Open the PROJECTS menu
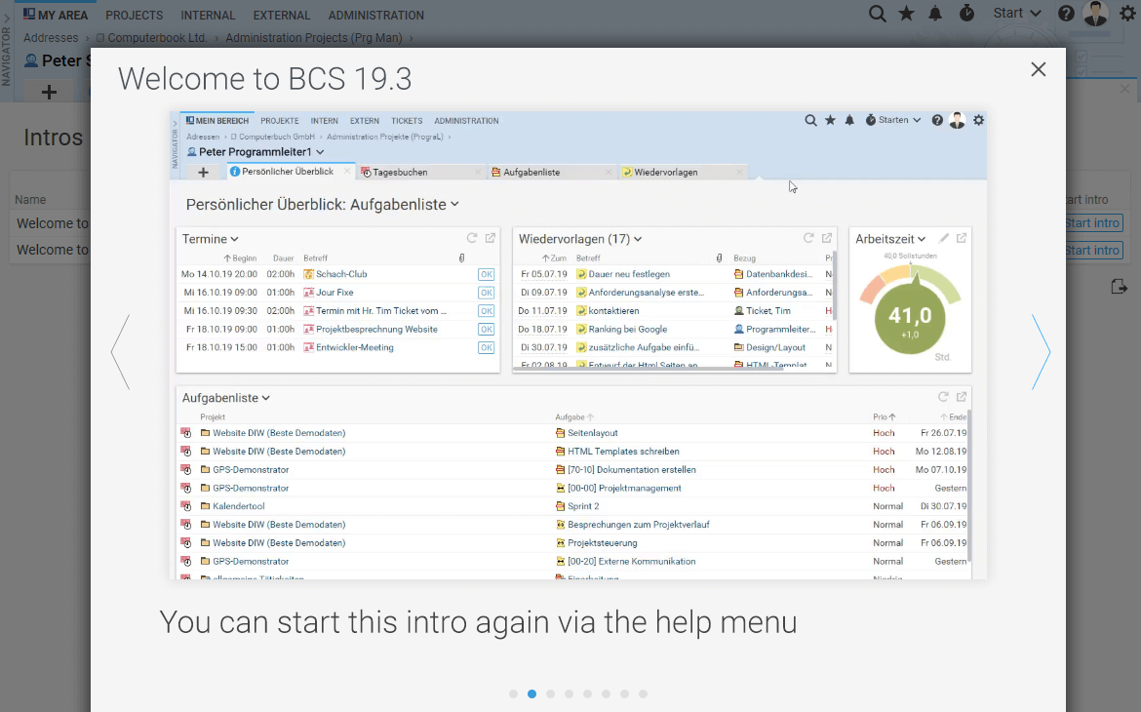 pos(134,16)
